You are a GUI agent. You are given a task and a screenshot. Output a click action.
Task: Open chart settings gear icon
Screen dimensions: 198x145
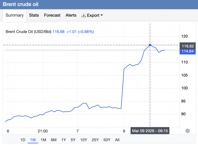point(188,131)
